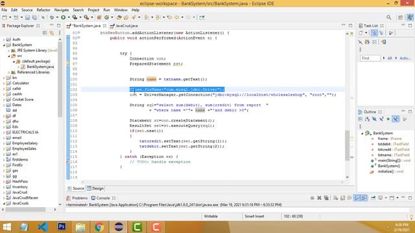Open New Console view dropdown arrow
This screenshot has width=415, height=233.
click(x=397, y=198)
